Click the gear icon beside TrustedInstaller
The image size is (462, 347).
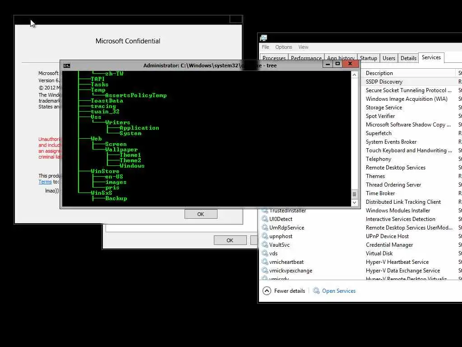point(264,211)
